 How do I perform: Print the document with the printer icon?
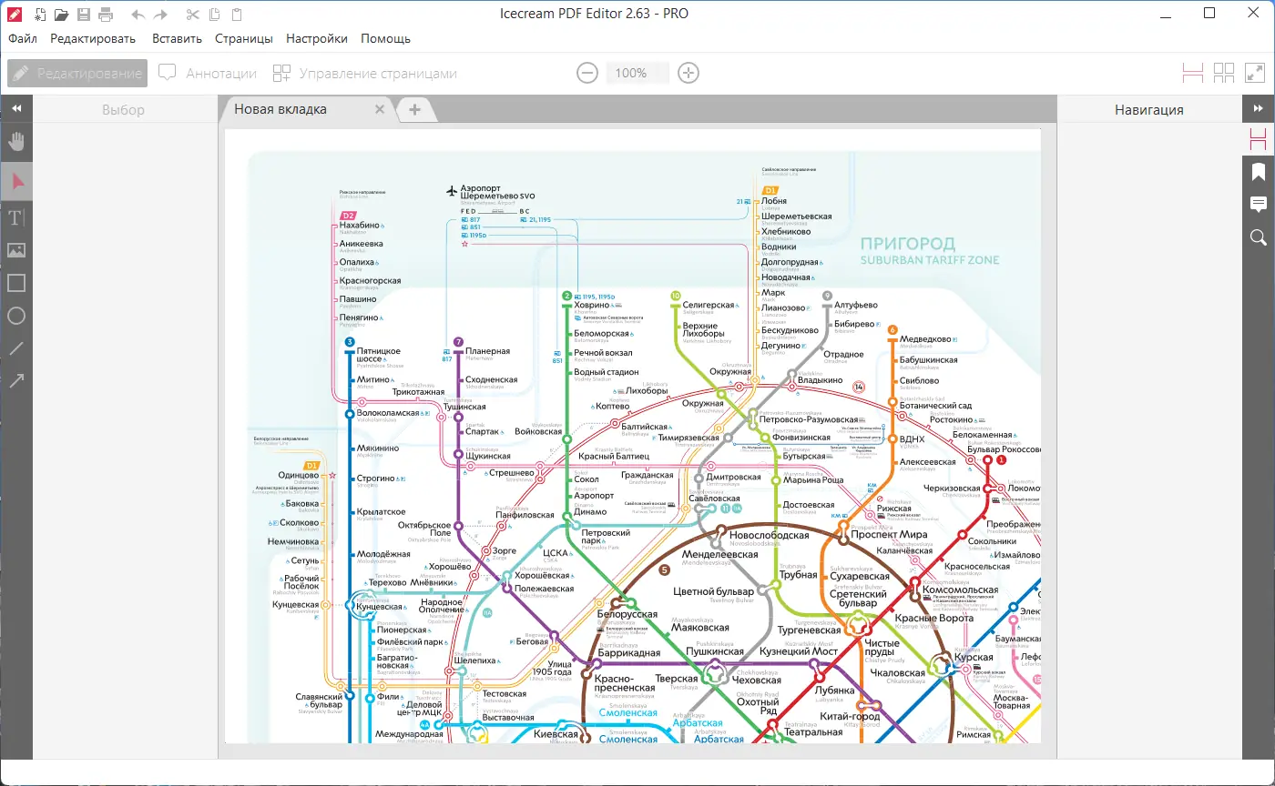(x=106, y=14)
